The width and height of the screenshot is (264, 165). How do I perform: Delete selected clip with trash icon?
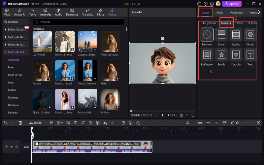20,123
